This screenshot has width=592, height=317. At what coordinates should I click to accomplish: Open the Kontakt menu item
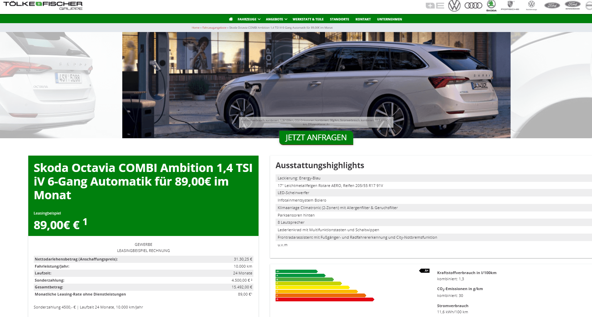363,19
